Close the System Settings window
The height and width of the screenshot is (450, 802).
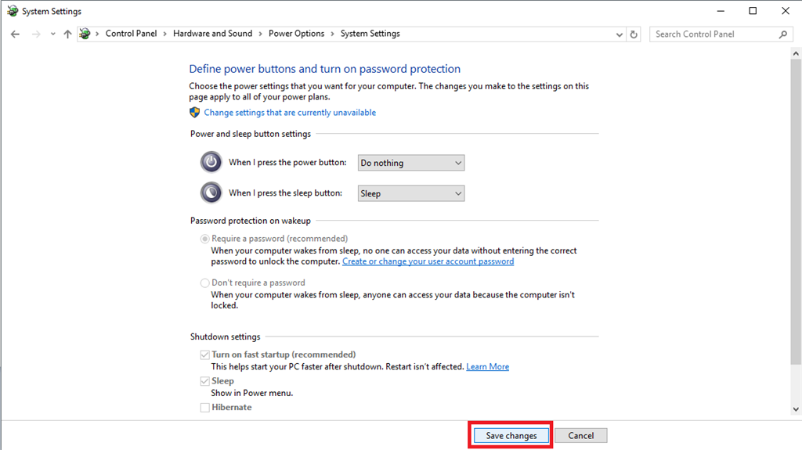click(786, 11)
